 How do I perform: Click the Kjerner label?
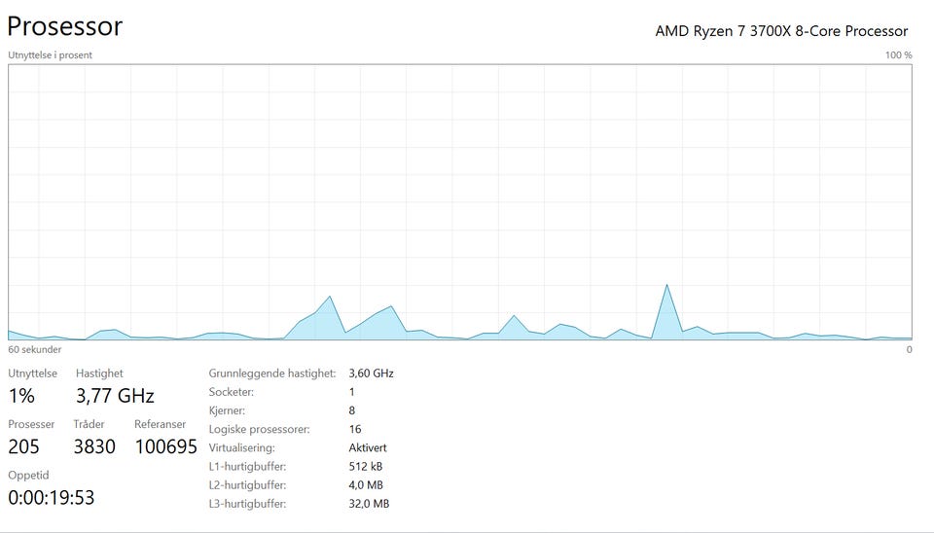pos(227,410)
